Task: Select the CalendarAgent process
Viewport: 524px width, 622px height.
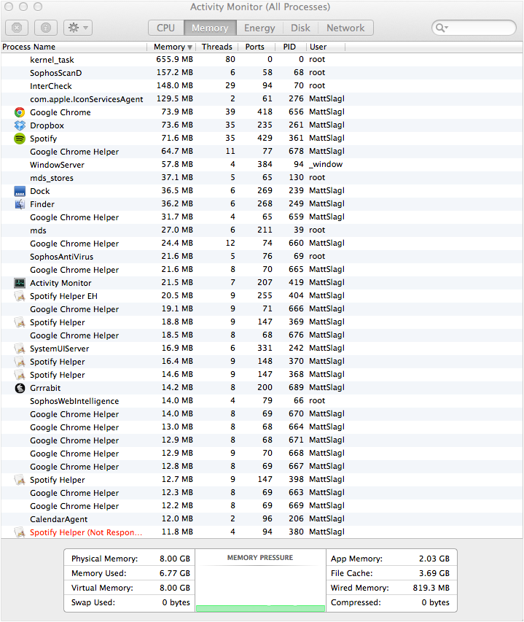Action: click(262, 519)
